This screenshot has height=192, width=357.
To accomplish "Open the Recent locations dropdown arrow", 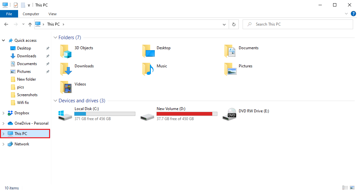I will pyautogui.click(x=23, y=24).
